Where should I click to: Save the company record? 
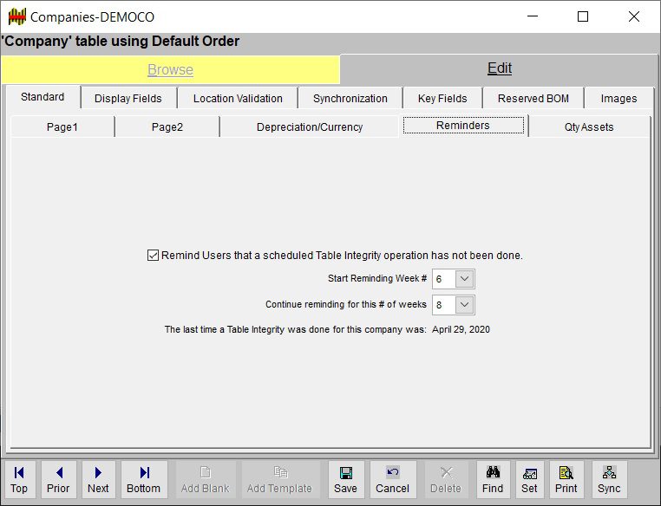pos(345,479)
